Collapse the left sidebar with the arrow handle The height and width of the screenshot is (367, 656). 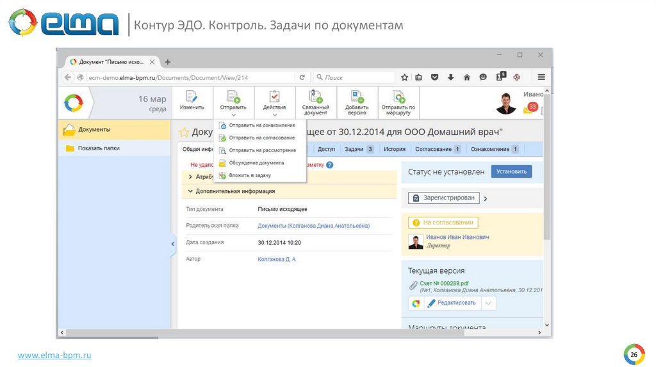[172, 244]
